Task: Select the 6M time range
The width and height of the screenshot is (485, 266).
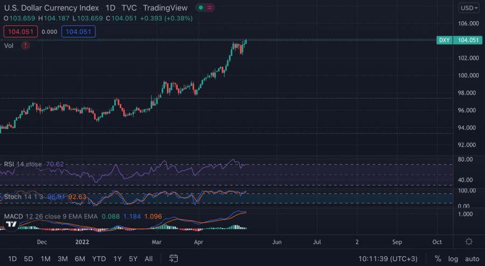Action: (80, 258)
